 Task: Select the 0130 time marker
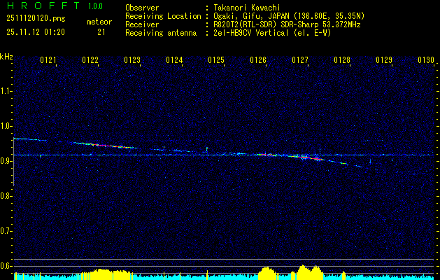tap(426, 61)
